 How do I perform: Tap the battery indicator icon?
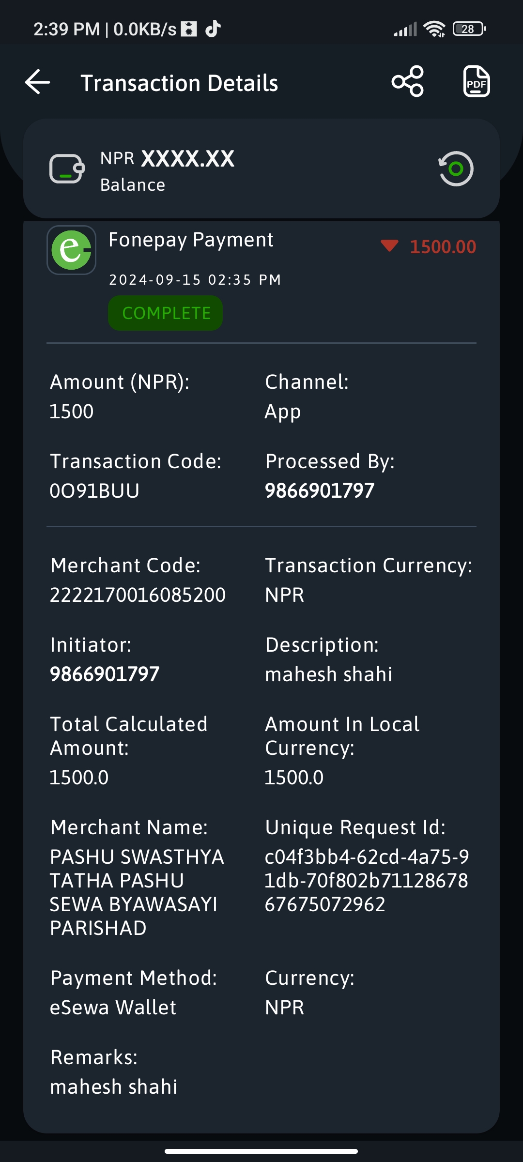(469, 29)
